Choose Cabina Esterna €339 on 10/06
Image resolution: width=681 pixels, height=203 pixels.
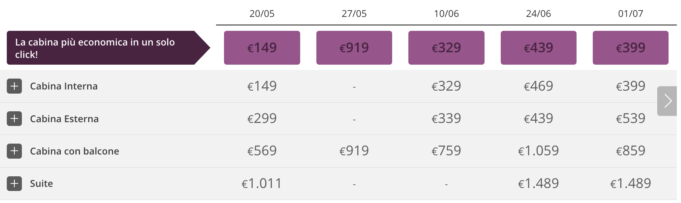[446, 118]
